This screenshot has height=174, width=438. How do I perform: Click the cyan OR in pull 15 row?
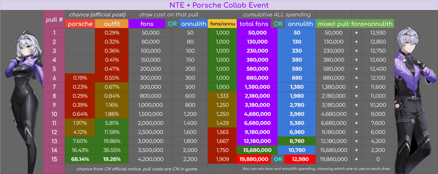tap(278, 159)
